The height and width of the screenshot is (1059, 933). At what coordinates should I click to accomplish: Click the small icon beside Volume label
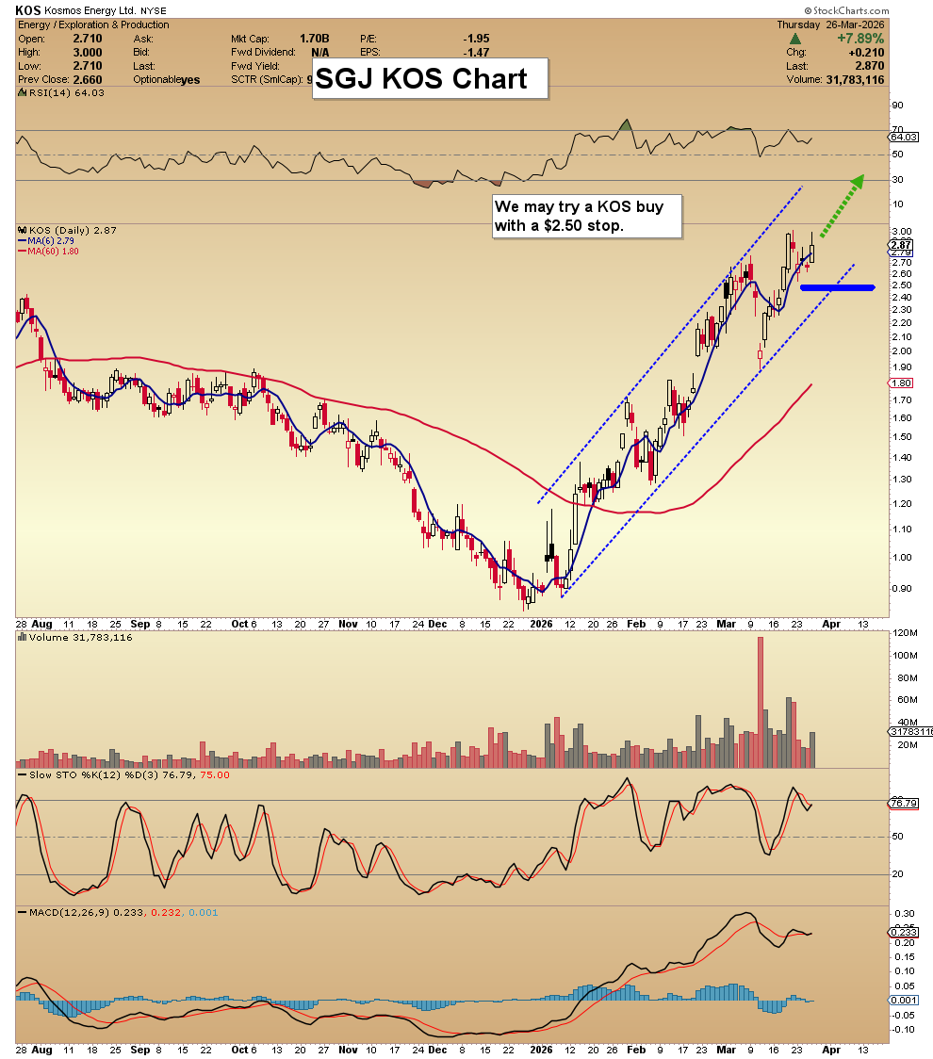tap(20, 638)
